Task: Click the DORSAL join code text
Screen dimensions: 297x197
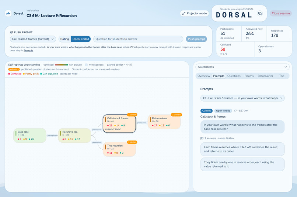Action: pyautogui.click(x=234, y=15)
